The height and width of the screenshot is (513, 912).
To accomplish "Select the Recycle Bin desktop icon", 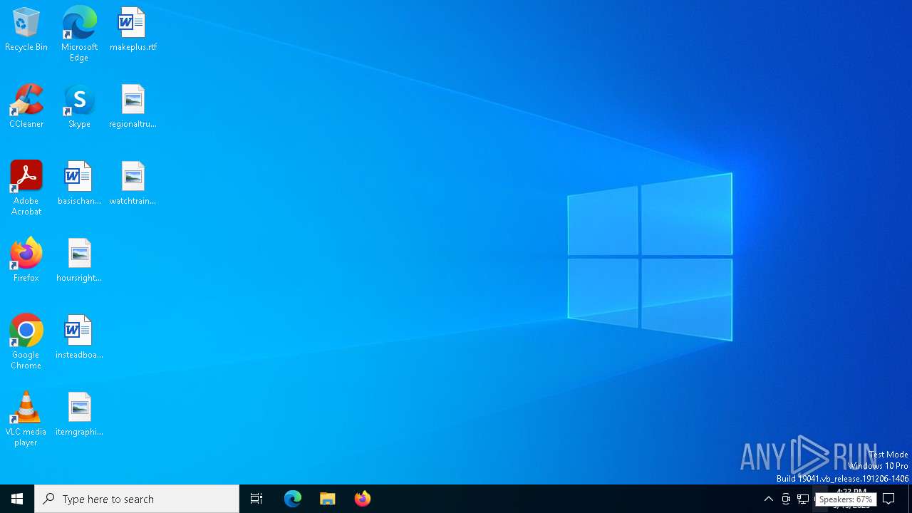I will [x=26, y=30].
